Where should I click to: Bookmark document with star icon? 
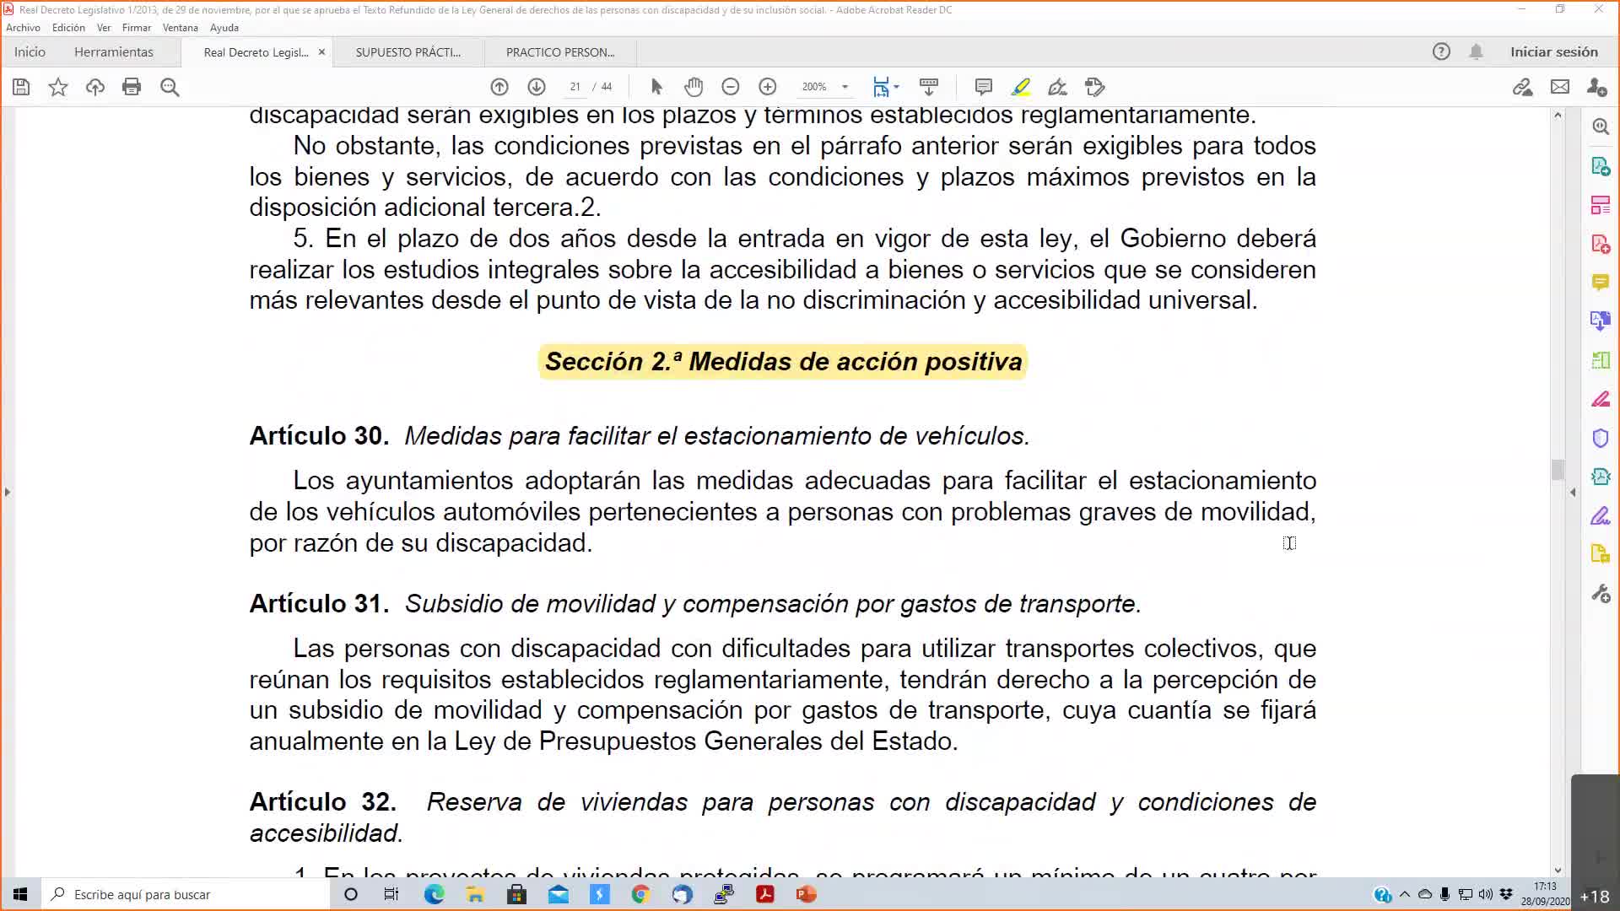tap(58, 87)
